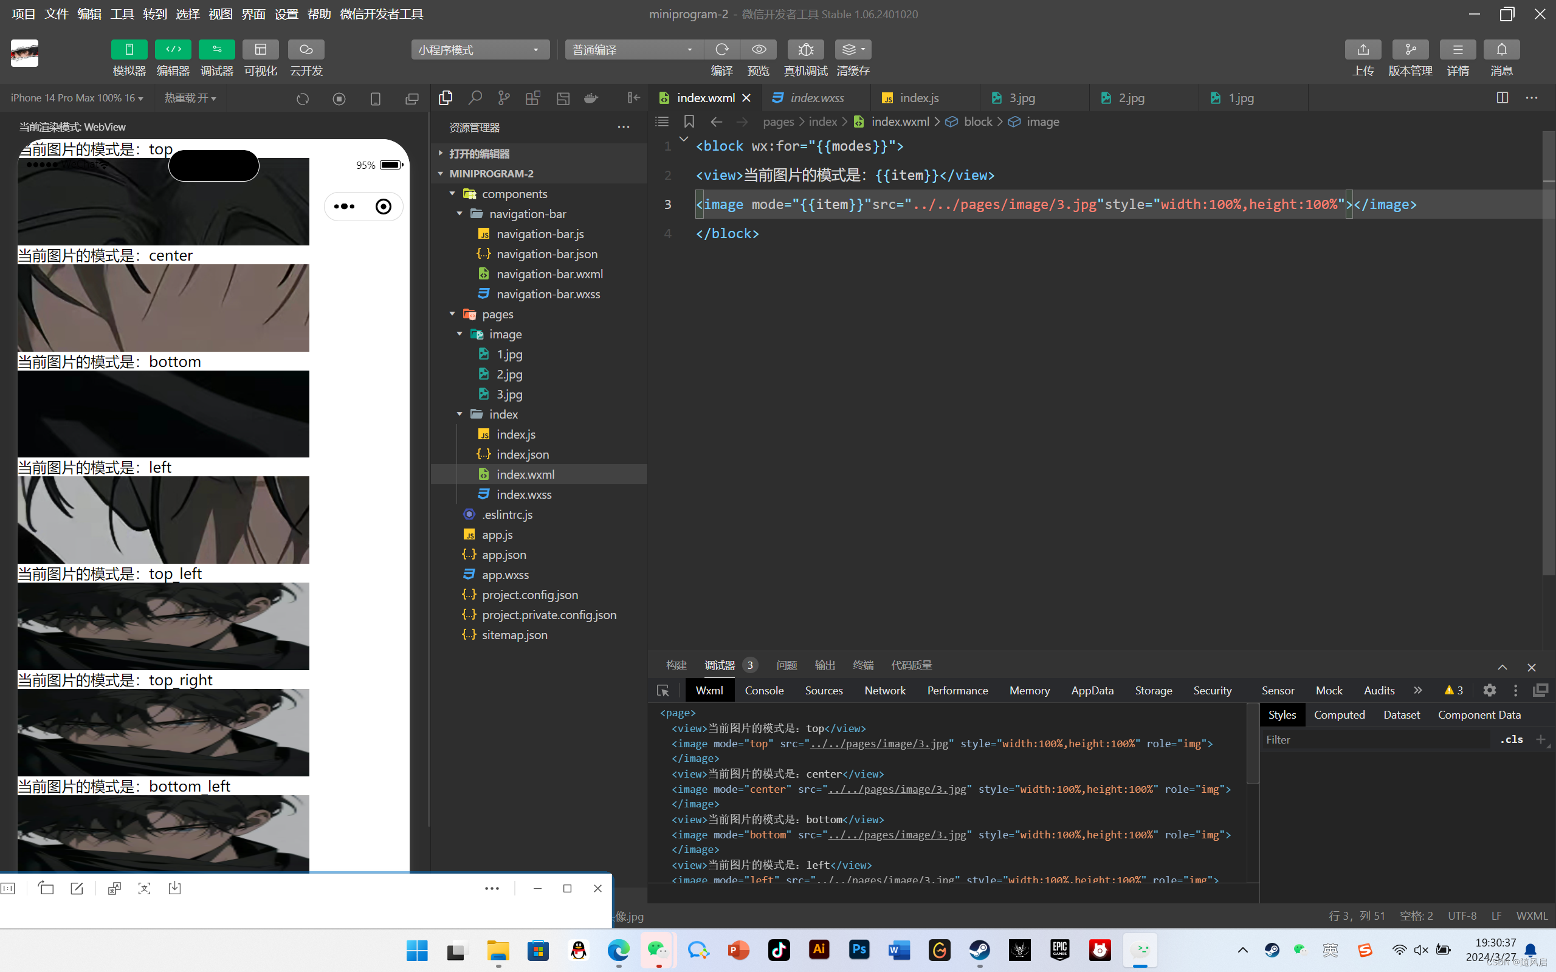Toggle the debugger (调试器) panel button

pos(216,49)
